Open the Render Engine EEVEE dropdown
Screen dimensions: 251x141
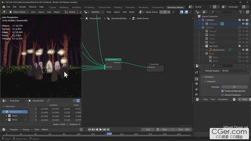pyautogui.click(x=235, y=71)
